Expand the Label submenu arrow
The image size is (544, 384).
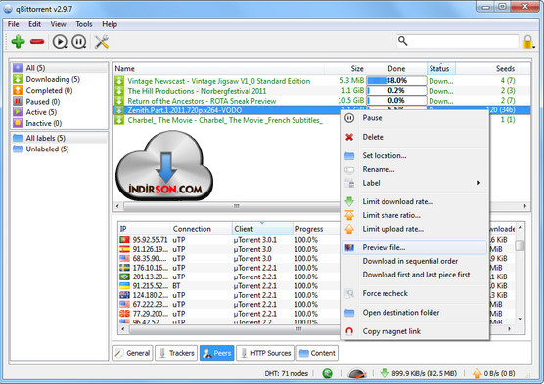click(x=478, y=183)
